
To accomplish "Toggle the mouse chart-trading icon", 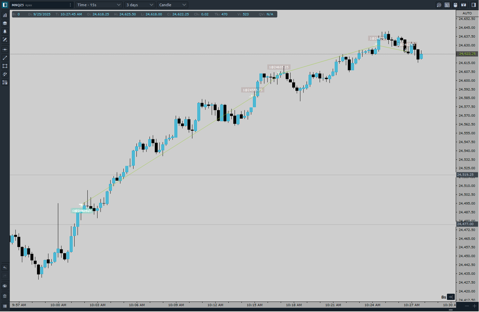I will pyautogui.click(x=455, y=5).
